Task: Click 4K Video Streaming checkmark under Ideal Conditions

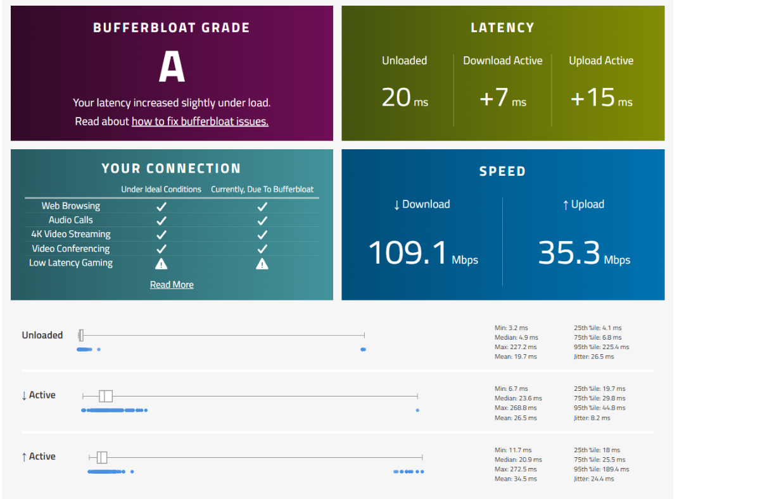Action: pos(161,235)
